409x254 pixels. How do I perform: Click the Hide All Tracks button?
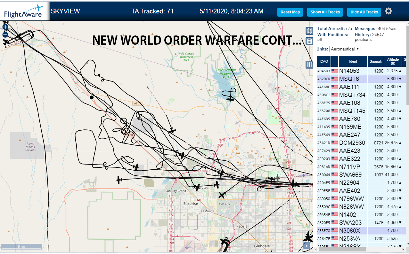click(x=364, y=12)
